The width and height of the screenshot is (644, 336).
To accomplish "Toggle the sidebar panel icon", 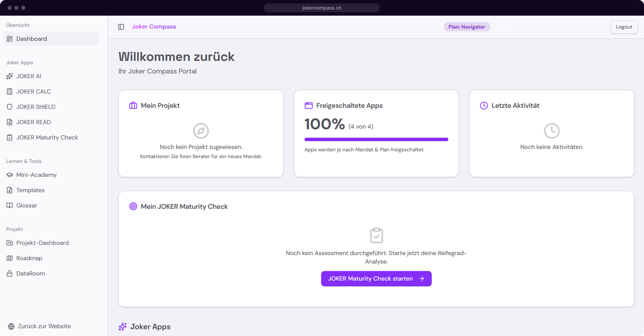I will coord(121,27).
